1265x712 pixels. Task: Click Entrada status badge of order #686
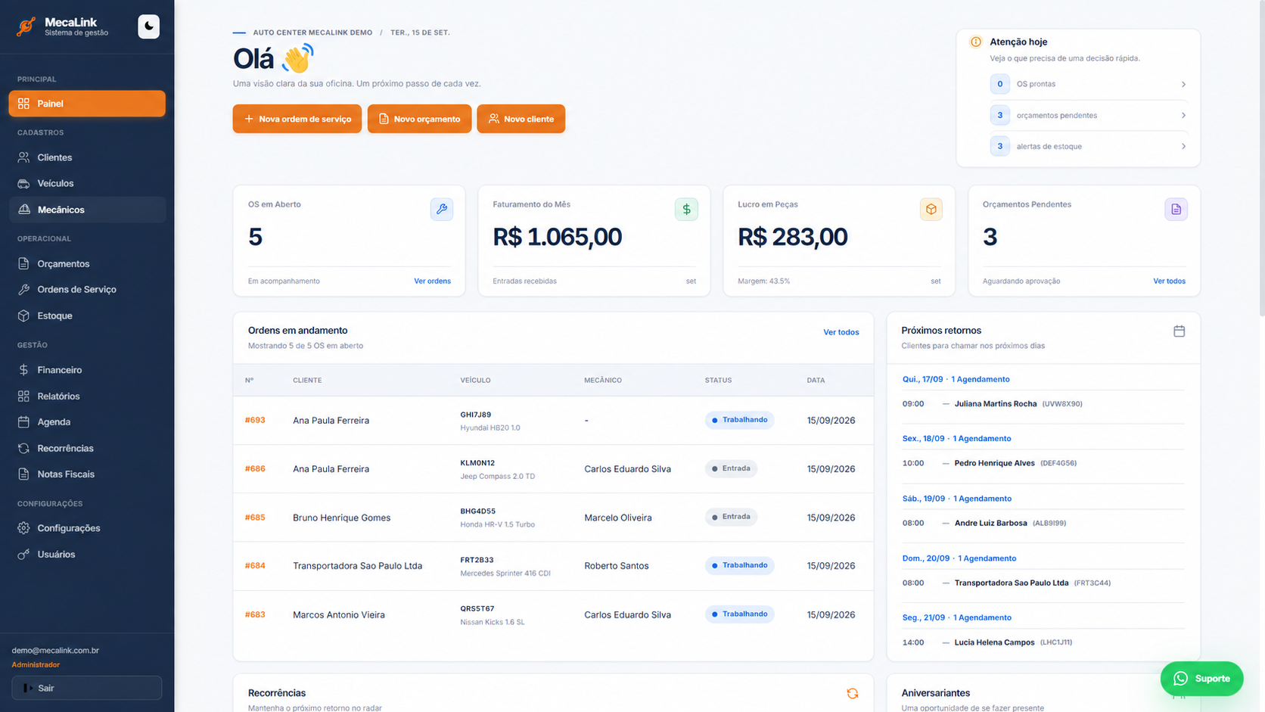[x=731, y=468]
